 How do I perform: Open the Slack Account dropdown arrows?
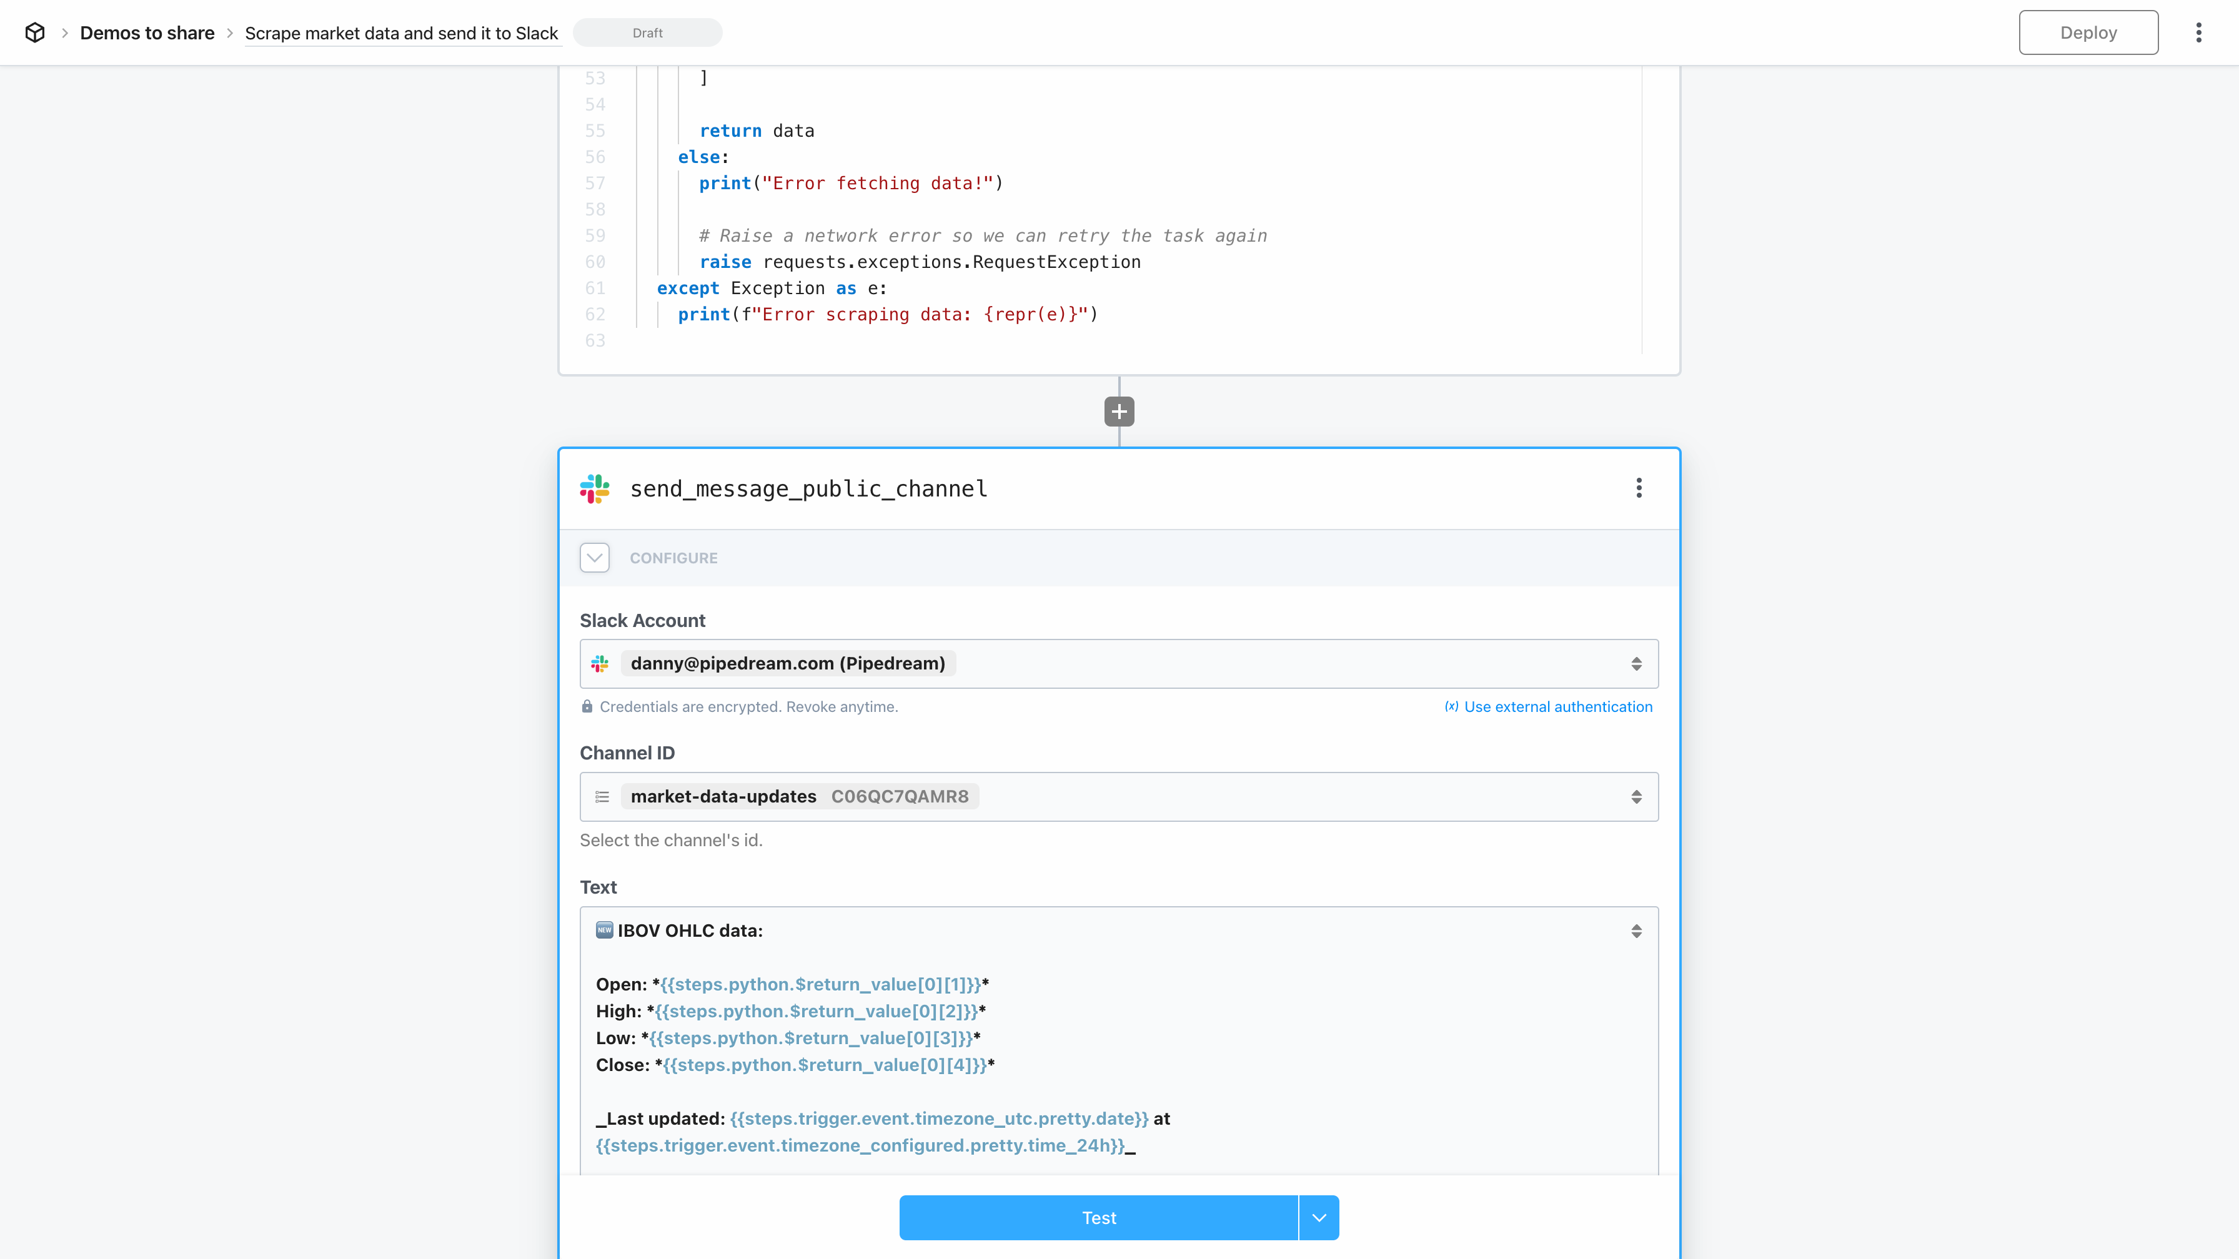pyautogui.click(x=1636, y=664)
